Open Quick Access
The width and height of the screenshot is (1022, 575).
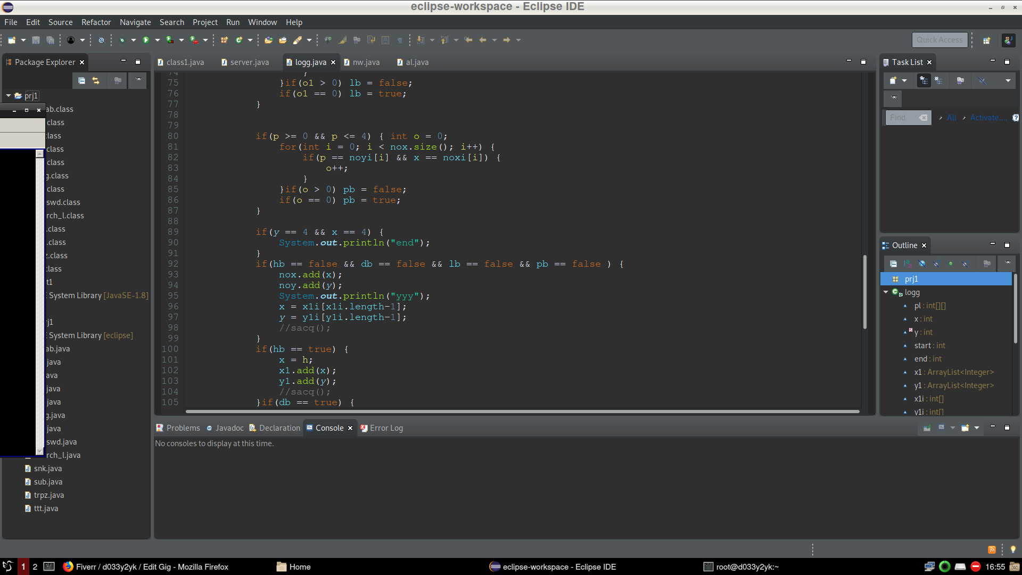[940, 40]
